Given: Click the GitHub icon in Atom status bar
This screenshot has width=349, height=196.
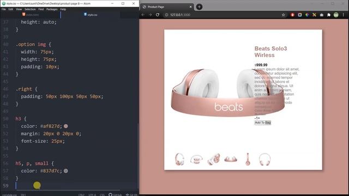Looking at the screenshot, I should pyautogui.click(x=115, y=194).
